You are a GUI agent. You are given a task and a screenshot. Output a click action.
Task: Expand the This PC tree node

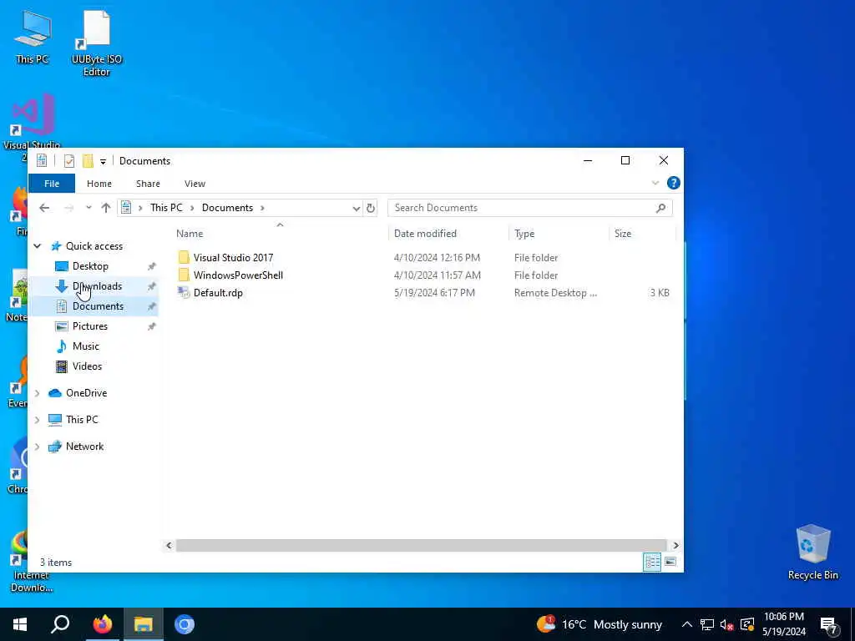point(37,420)
